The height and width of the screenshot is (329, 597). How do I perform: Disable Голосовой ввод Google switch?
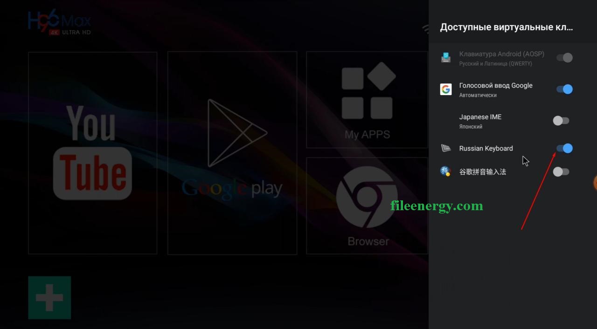tap(564, 89)
